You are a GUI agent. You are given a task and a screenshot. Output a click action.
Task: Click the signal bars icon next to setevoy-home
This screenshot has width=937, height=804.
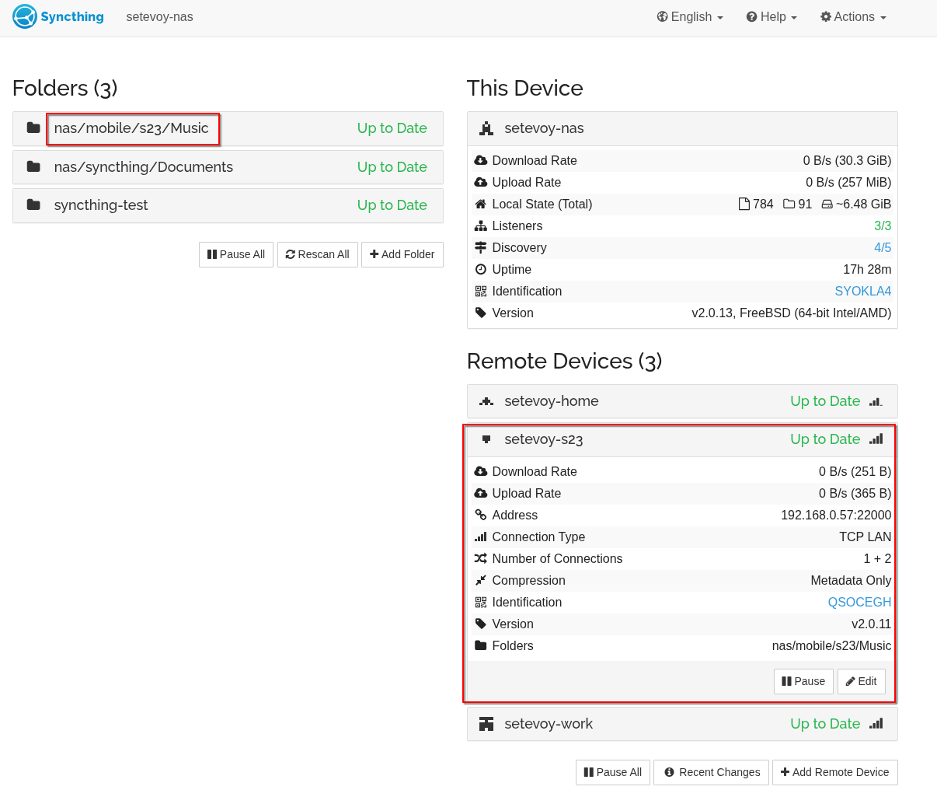click(876, 401)
